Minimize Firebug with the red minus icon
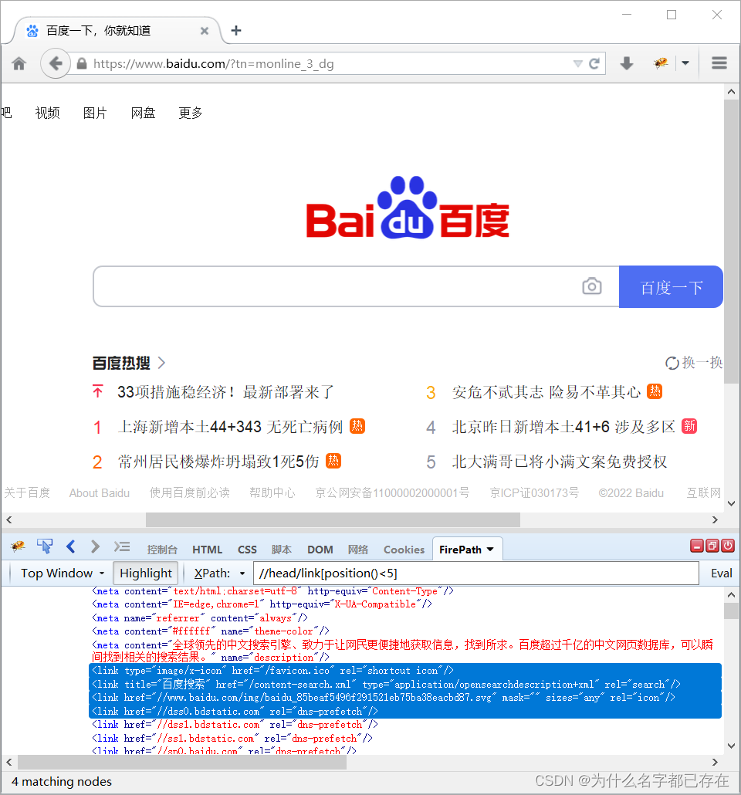The image size is (741, 795). click(x=697, y=546)
